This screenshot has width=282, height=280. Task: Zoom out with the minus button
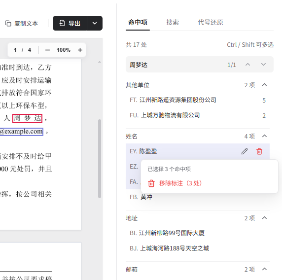click(x=47, y=50)
